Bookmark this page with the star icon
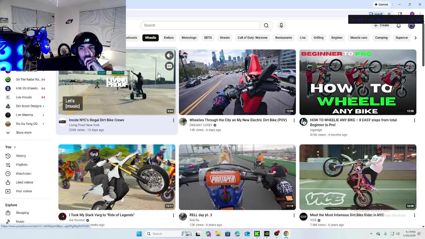425x239 pixels. pos(389,14)
